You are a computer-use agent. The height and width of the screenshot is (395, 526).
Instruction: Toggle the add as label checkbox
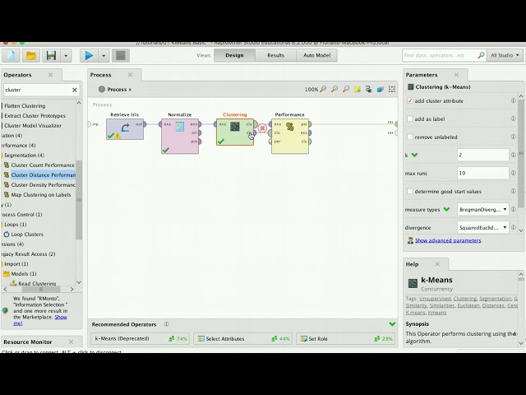(x=409, y=118)
